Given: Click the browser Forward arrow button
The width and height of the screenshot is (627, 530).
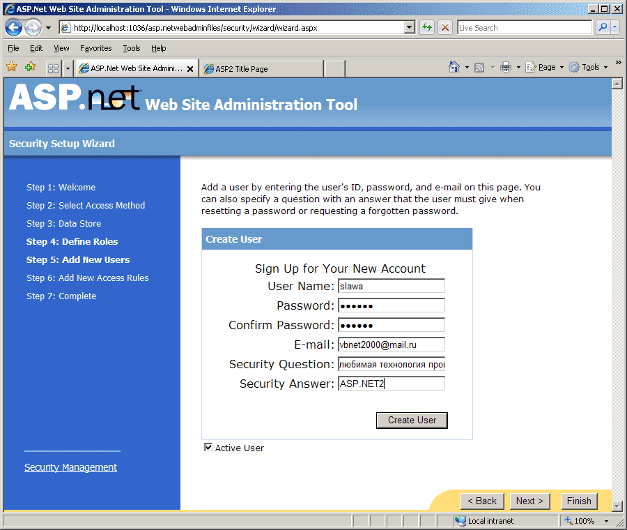Looking at the screenshot, I should pos(33,28).
